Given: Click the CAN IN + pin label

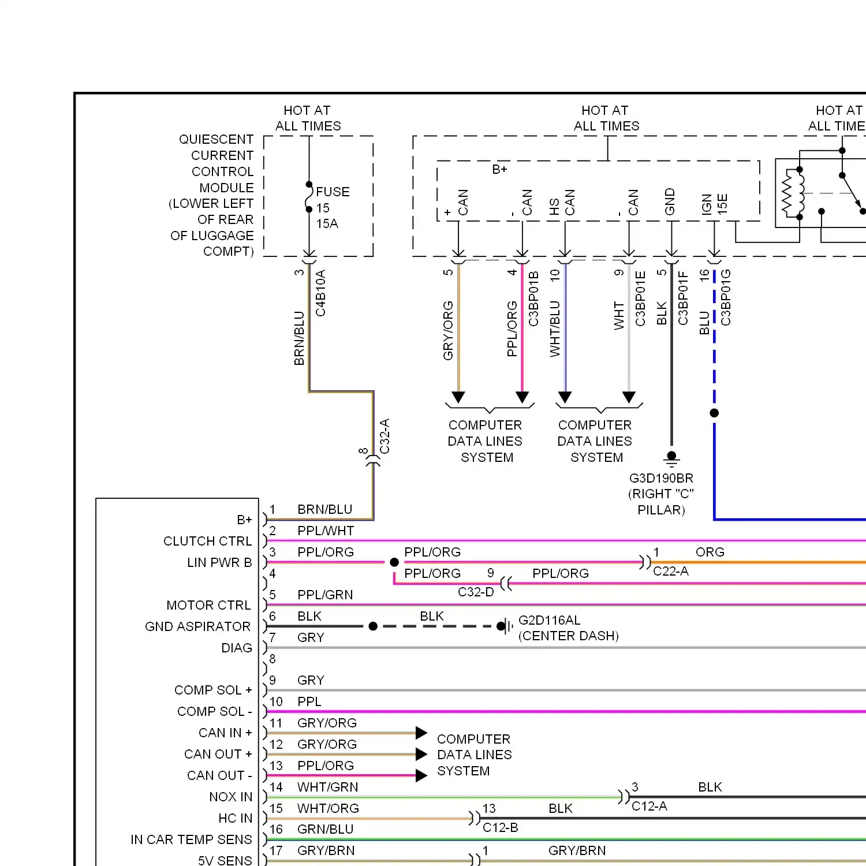Looking at the screenshot, I should [x=225, y=733].
